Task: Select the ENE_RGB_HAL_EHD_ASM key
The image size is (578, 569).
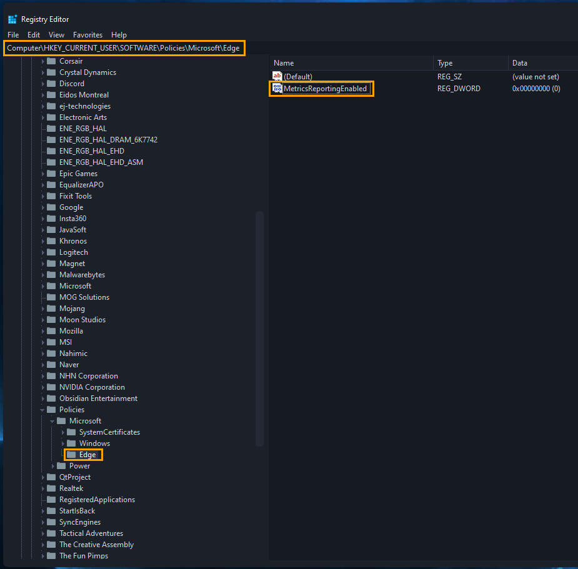Action: (101, 162)
